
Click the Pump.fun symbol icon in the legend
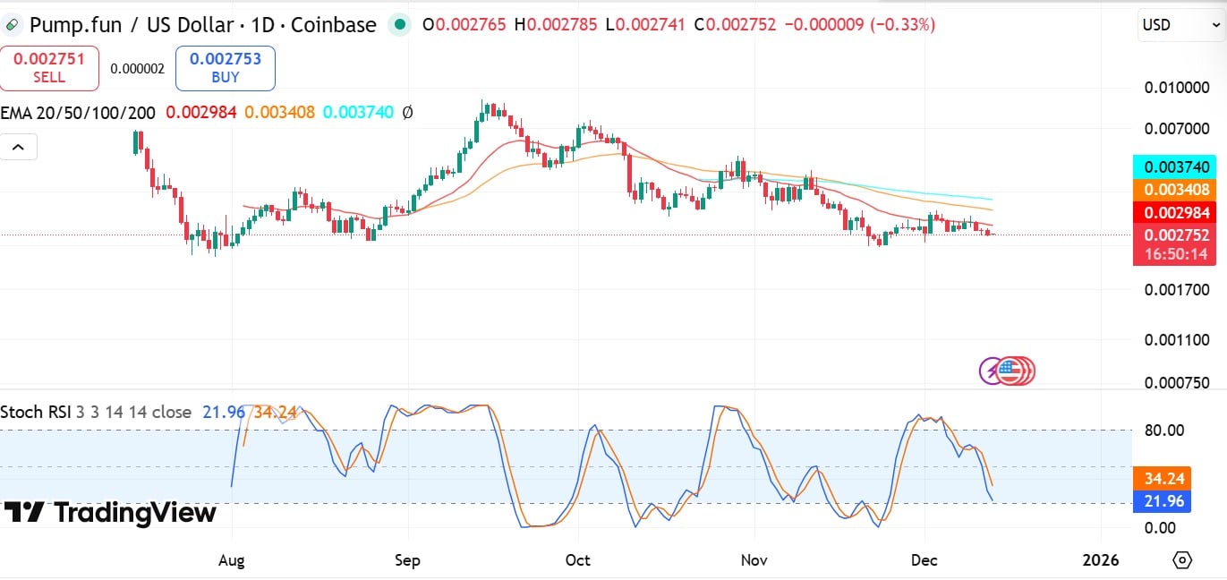pos(13,25)
